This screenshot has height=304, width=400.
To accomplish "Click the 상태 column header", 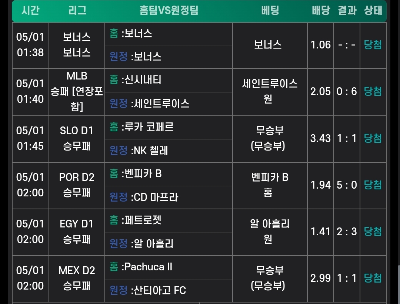I will (x=373, y=10).
